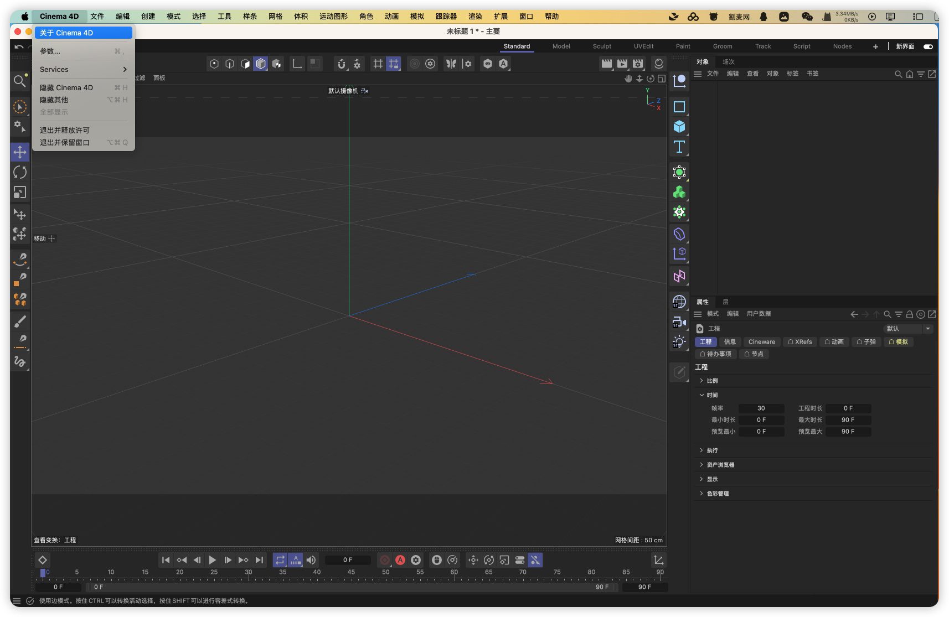Click frame 45 on timeline ruler

pos(351,572)
